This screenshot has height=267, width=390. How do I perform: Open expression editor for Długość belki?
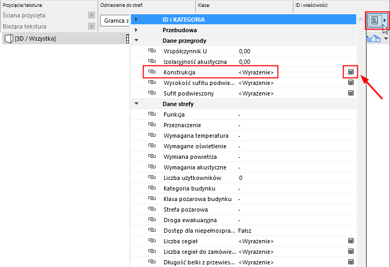pyautogui.click(x=351, y=262)
